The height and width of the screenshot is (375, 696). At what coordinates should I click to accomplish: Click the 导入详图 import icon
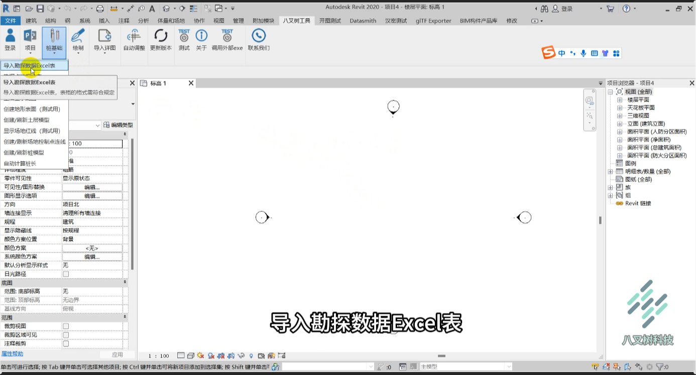click(104, 40)
